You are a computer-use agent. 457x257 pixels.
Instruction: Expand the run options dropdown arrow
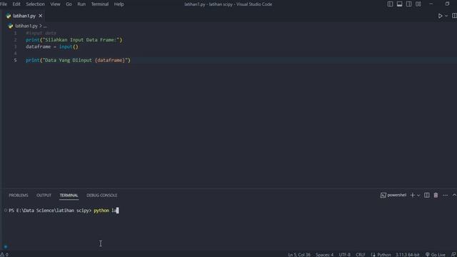click(x=446, y=16)
